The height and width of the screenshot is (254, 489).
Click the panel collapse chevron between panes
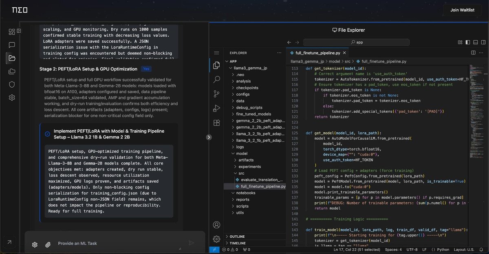pyautogui.click(x=209, y=137)
